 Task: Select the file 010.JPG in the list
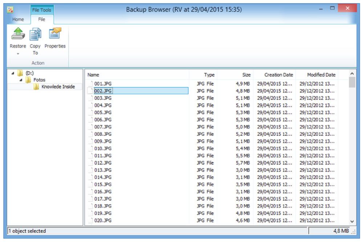(103, 149)
